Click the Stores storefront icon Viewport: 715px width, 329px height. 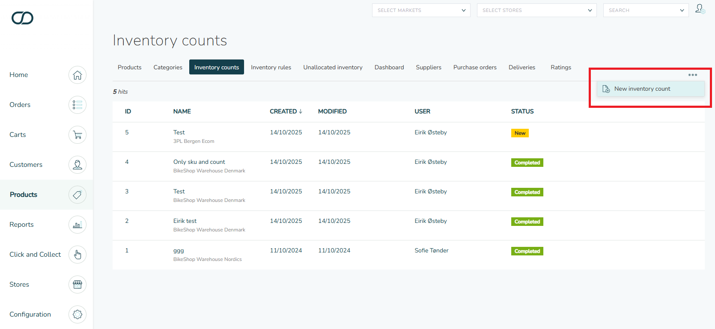click(77, 285)
